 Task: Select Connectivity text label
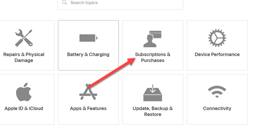[217, 108]
